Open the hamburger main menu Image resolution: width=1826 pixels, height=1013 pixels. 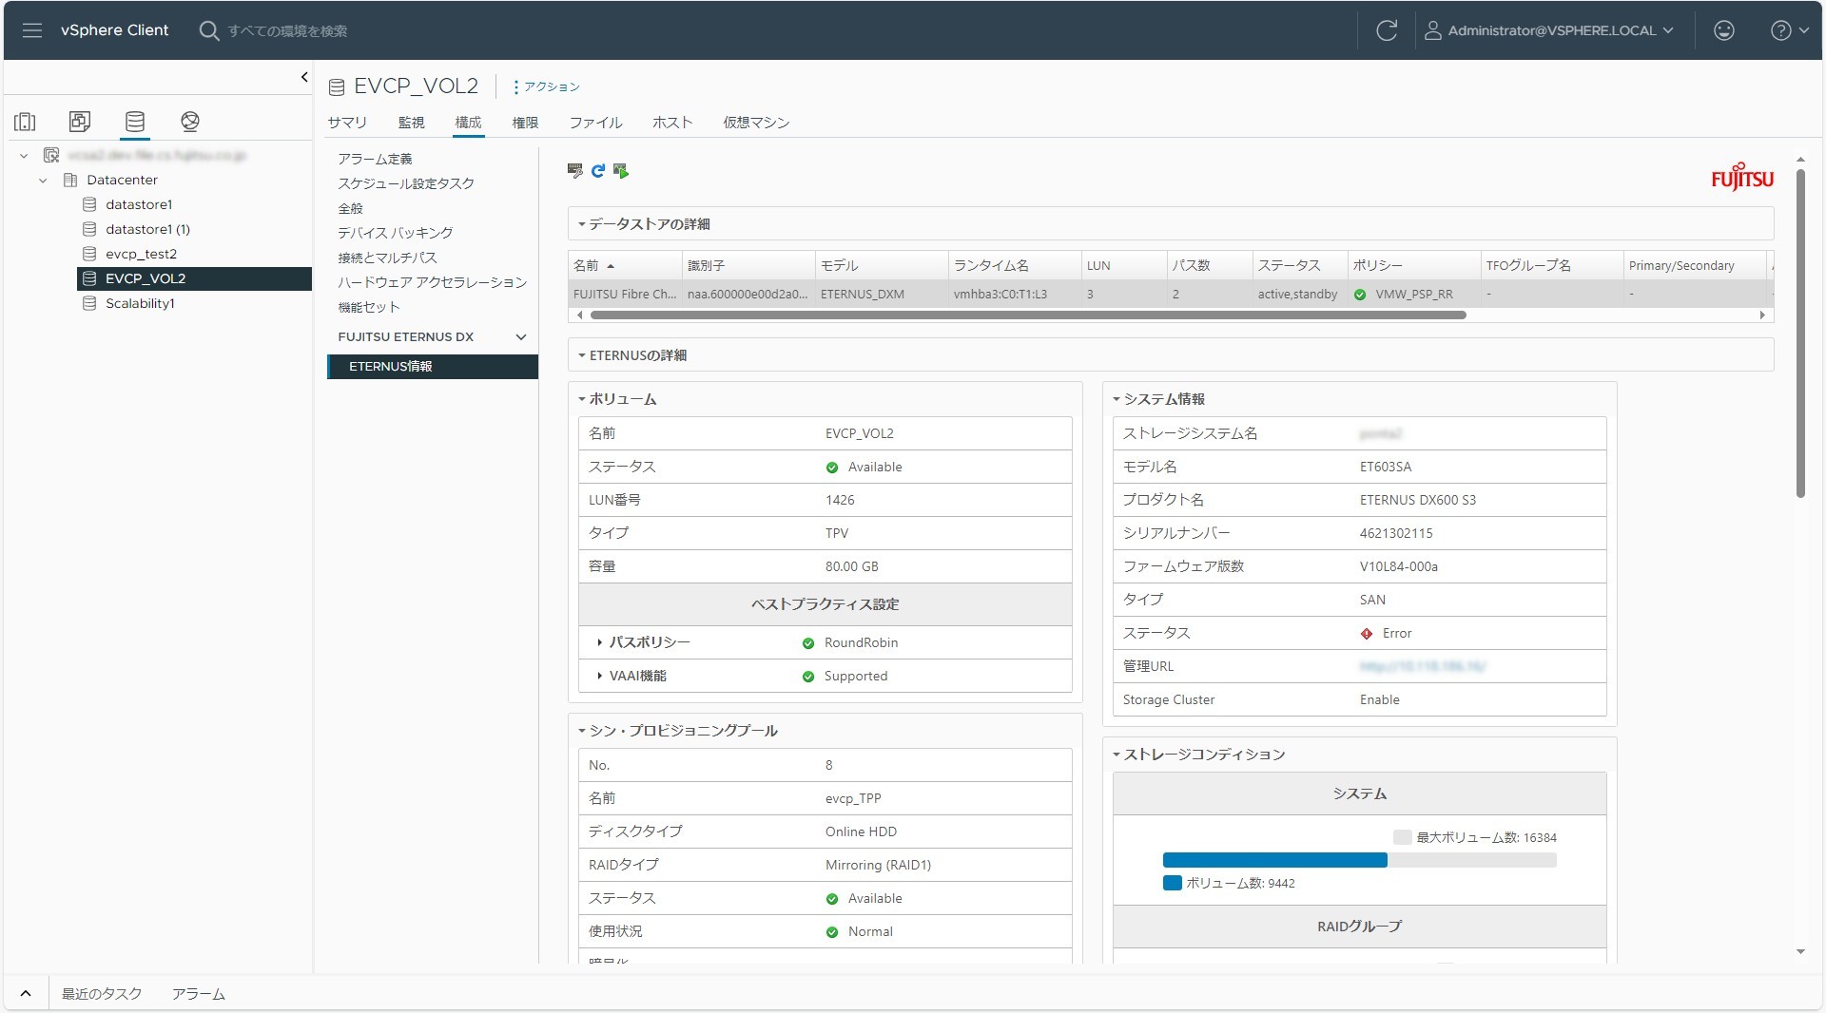(x=31, y=30)
